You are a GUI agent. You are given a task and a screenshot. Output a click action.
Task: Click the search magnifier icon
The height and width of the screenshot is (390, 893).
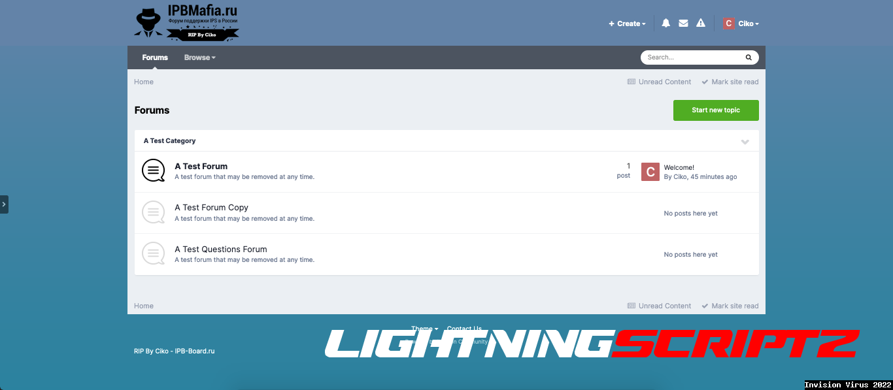click(x=749, y=57)
